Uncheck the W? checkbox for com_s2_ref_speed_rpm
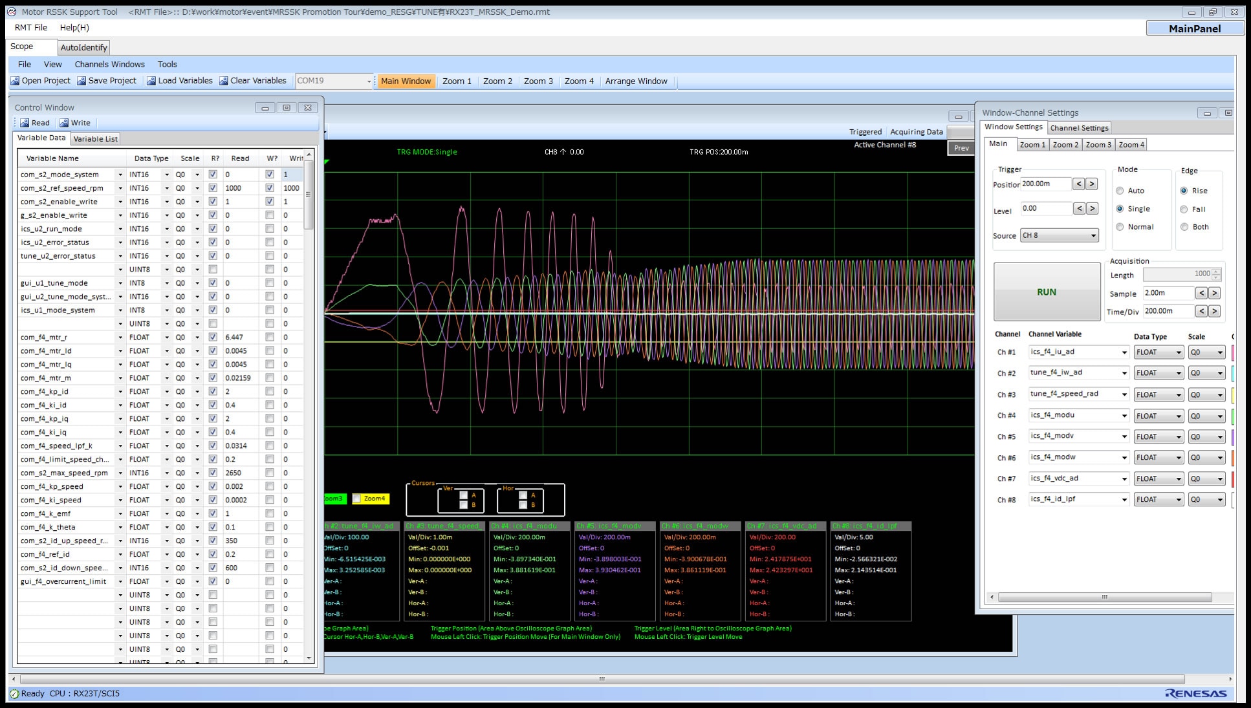The image size is (1251, 708). (x=270, y=188)
